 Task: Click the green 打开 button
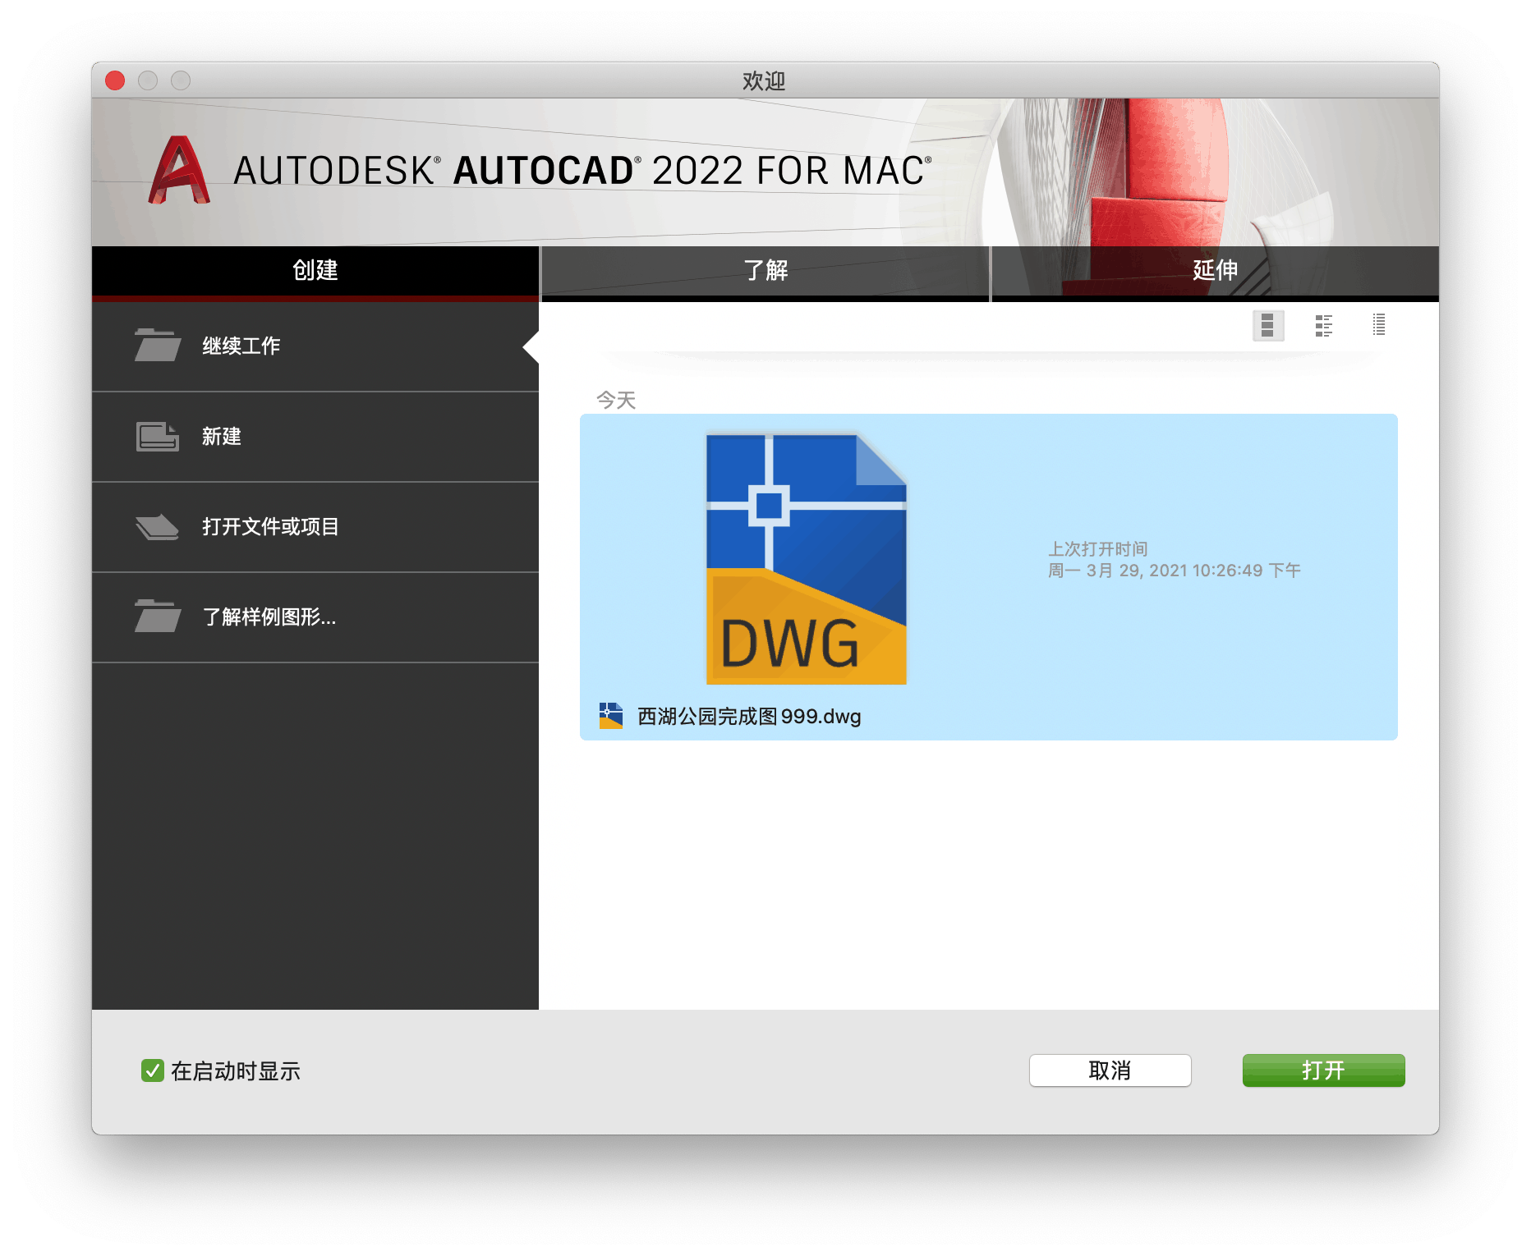click(1323, 1070)
